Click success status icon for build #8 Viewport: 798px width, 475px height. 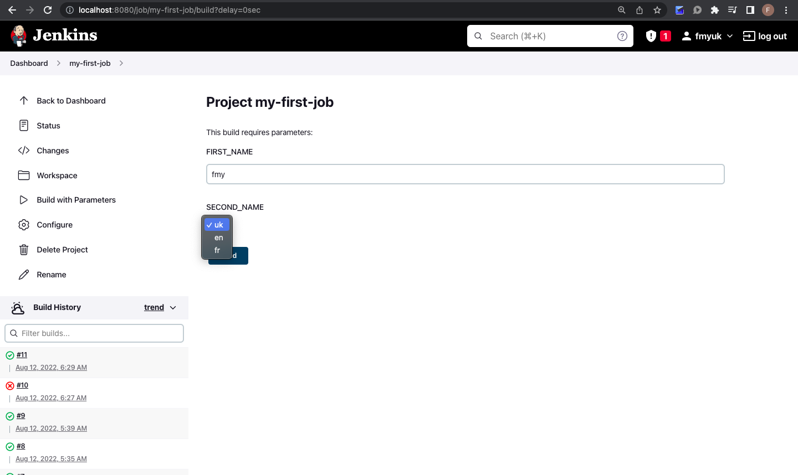[x=10, y=447]
